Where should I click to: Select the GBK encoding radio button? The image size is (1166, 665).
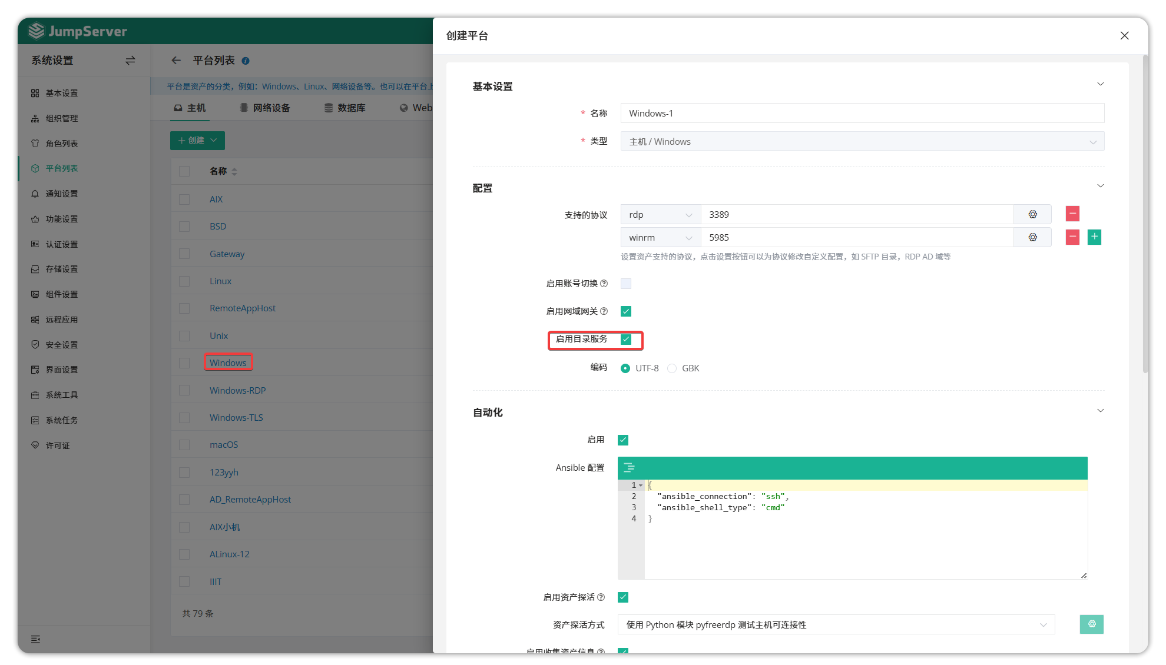(x=672, y=368)
